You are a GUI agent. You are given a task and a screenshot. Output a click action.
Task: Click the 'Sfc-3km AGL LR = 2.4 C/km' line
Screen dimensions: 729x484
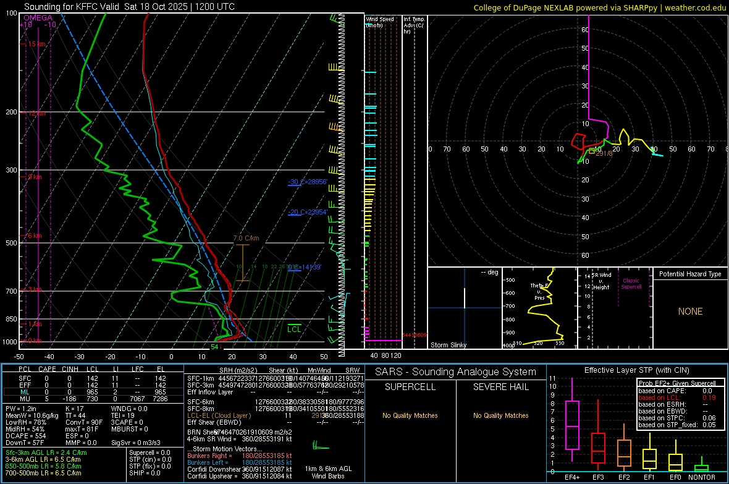point(46,452)
